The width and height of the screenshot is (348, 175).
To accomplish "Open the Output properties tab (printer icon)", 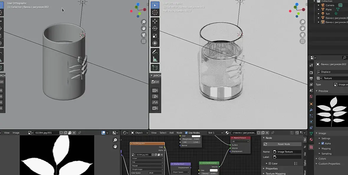I will [x=311, y=78].
